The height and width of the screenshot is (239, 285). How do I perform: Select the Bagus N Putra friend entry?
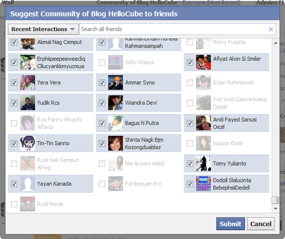(x=138, y=123)
